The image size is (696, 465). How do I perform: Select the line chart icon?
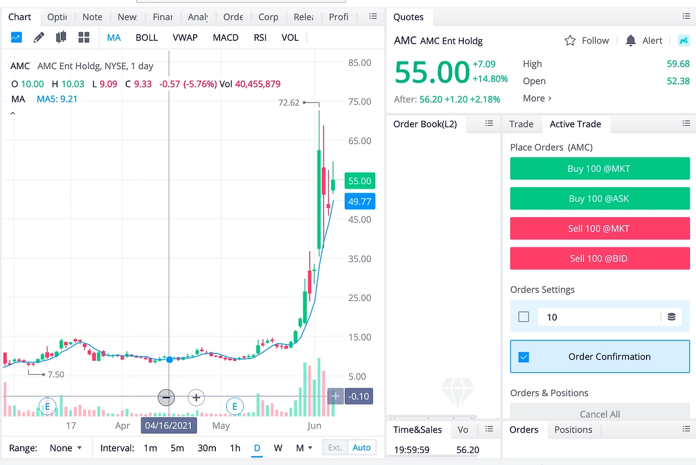point(16,38)
